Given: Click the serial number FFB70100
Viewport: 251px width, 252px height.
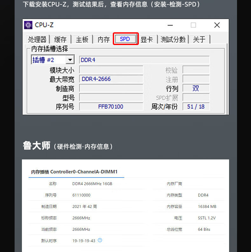Looking at the screenshot, I should pyautogui.click(x=111, y=107).
